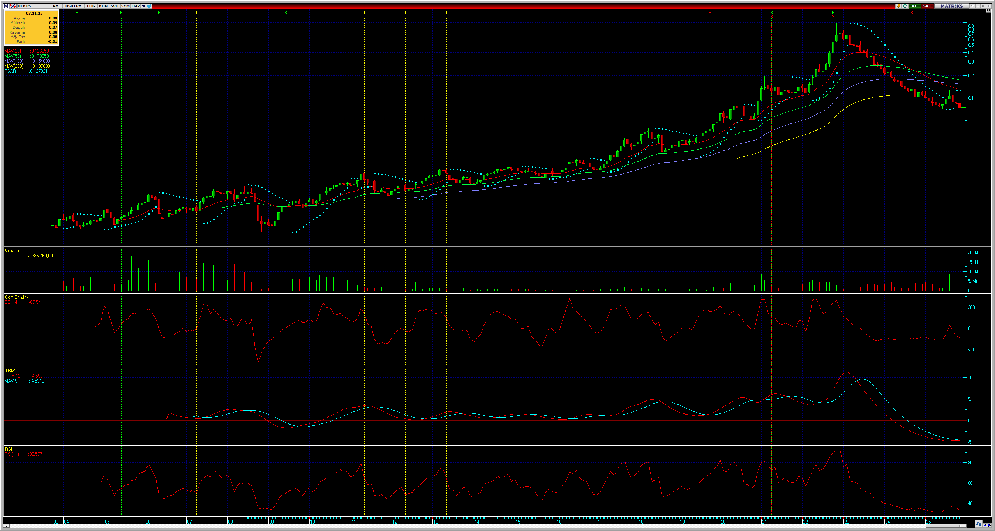Select the SYM toolbar item
The image size is (995, 531).
point(125,6)
